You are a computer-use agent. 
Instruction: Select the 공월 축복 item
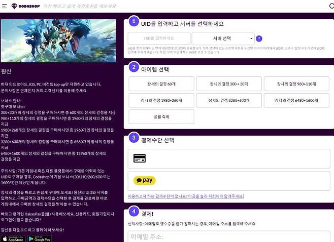[x=161, y=116]
